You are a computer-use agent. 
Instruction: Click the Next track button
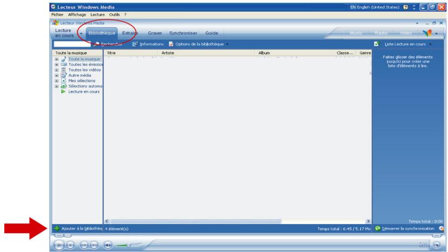pos(94,245)
